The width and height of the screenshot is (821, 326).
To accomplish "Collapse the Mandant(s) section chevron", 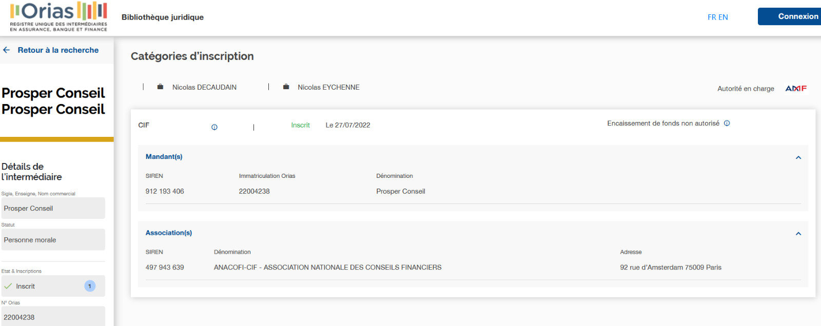I will tap(798, 157).
